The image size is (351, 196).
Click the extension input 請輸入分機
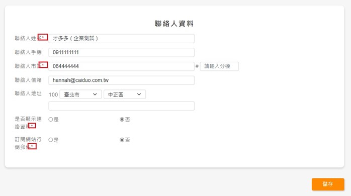[x=219, y=66]
